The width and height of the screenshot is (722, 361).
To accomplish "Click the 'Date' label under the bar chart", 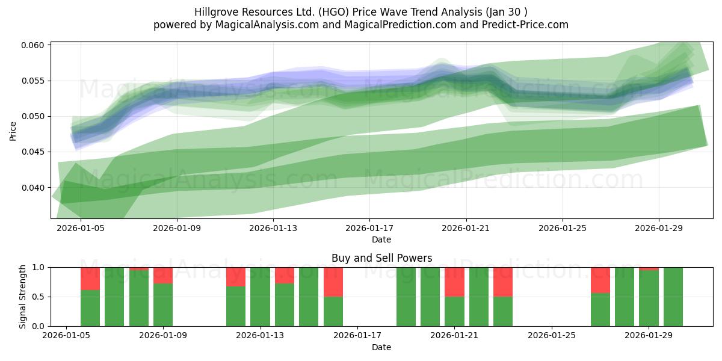I will [381, 347].
